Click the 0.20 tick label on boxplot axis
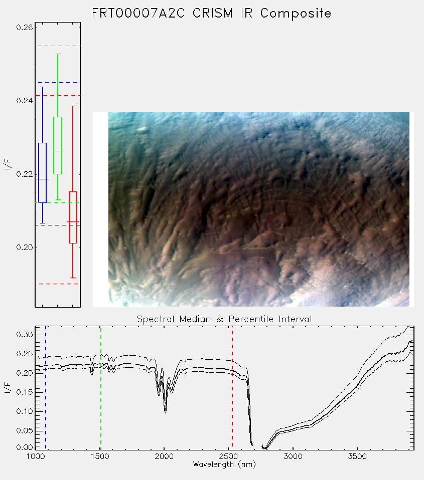Screen dimensions: 424x480 [x=24, y=248]
